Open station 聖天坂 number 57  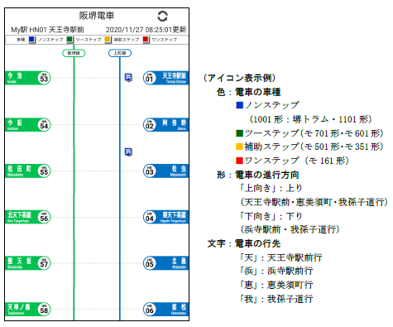click(x=28, y=263)
